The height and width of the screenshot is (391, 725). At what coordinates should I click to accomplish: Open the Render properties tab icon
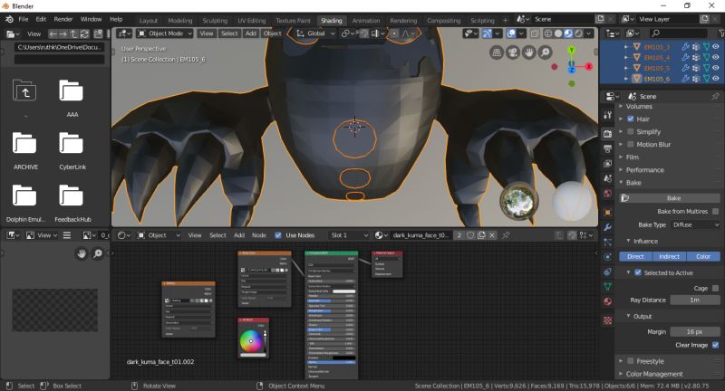pyautogui.click(x=607, y=133)
